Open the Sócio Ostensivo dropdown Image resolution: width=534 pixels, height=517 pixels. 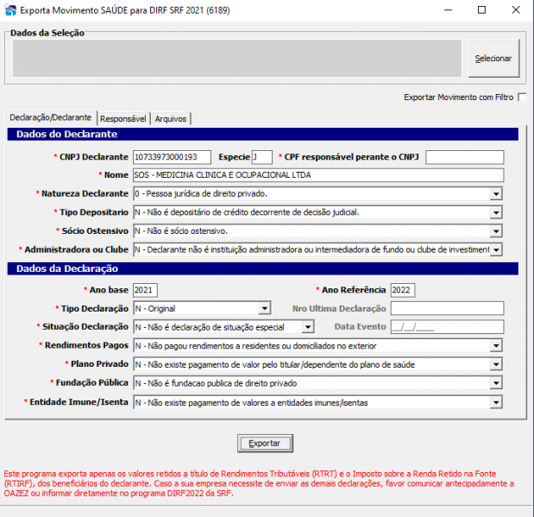pos(496,231)
